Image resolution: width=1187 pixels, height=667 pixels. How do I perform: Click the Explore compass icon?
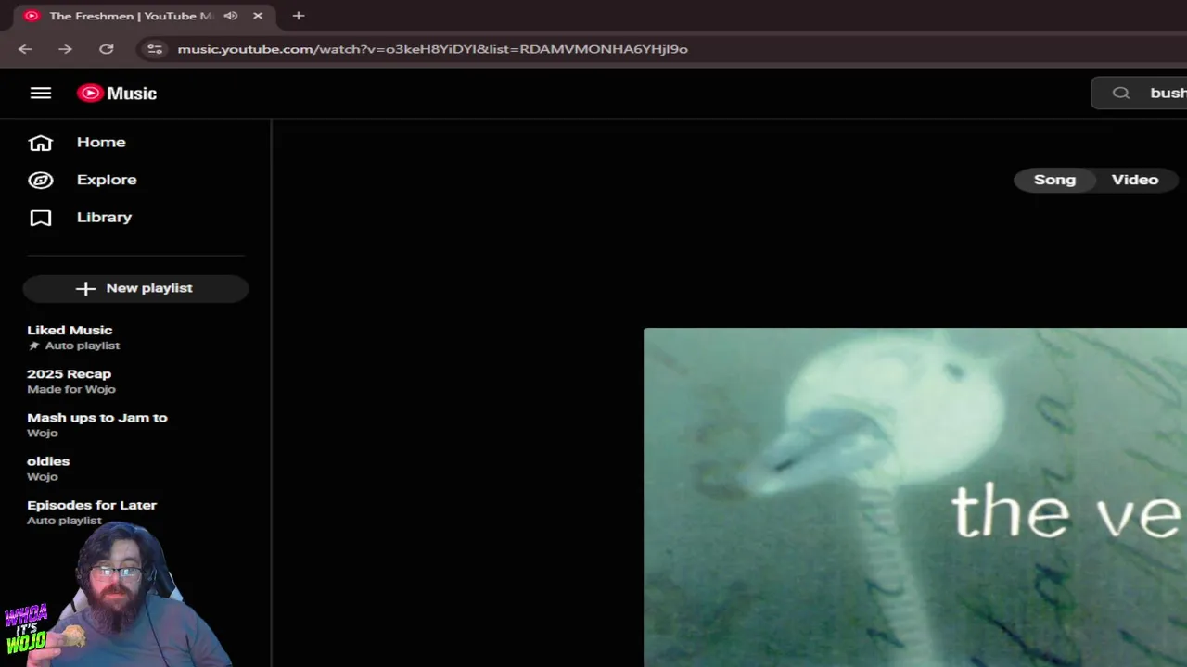[40, 180]
